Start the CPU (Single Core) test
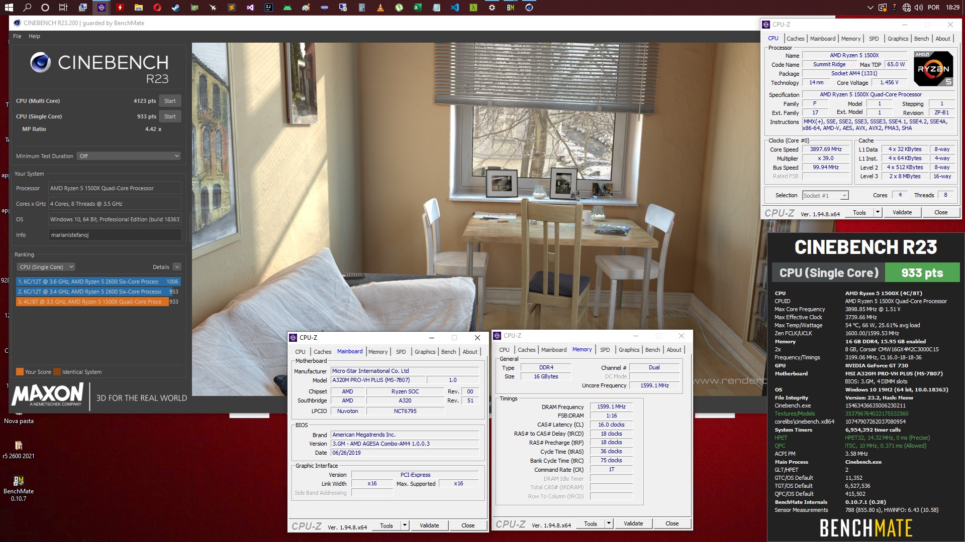Image resolution: width=965 pixels, height=542 pixels. click(x=170, y=116)
